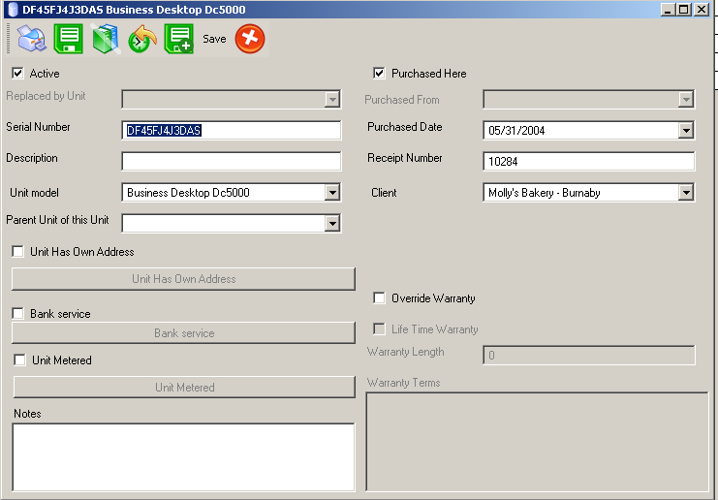This screenshot has width=718, height=500.
Task: Click the Description input field
Action: 232,161
